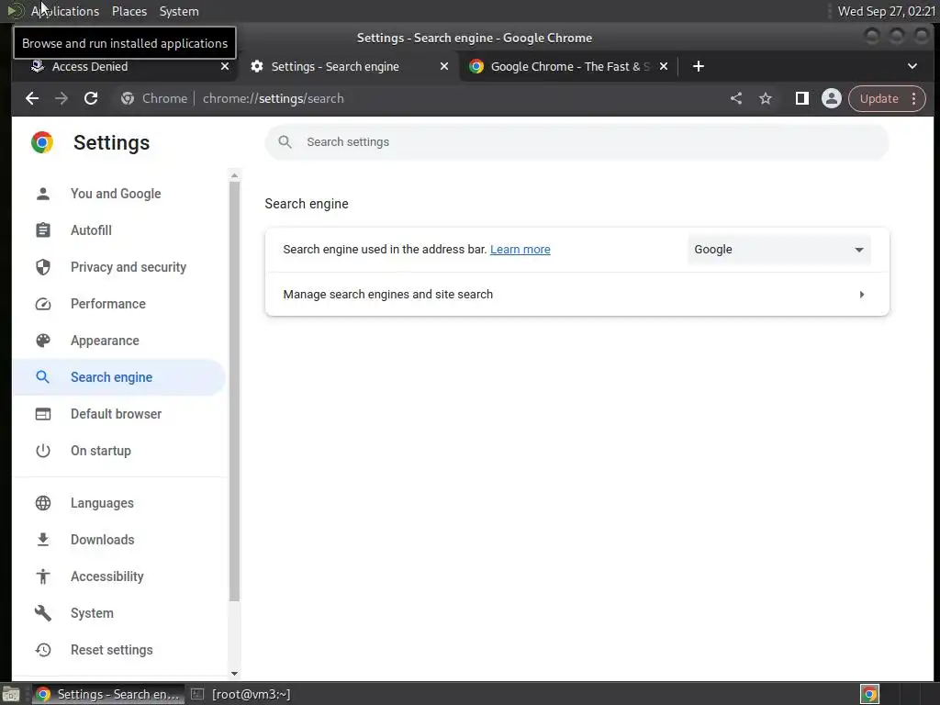Screen dimensions: 940x705
Task: Click the System wrench icon
Action: pyautogui.click(x=43, y=613)
